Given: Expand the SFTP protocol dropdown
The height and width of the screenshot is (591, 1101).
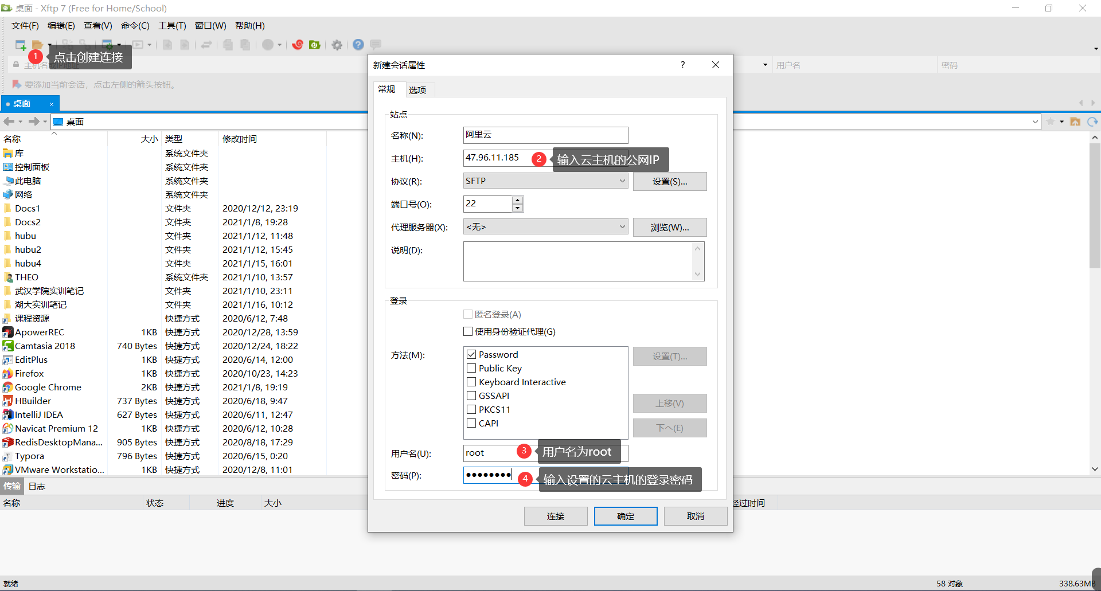Looking at the screenshot, I should click(x=622, y=181).
